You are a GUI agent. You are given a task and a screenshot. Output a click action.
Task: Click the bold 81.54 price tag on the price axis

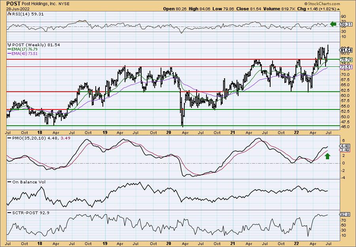[x=347, y=50]
